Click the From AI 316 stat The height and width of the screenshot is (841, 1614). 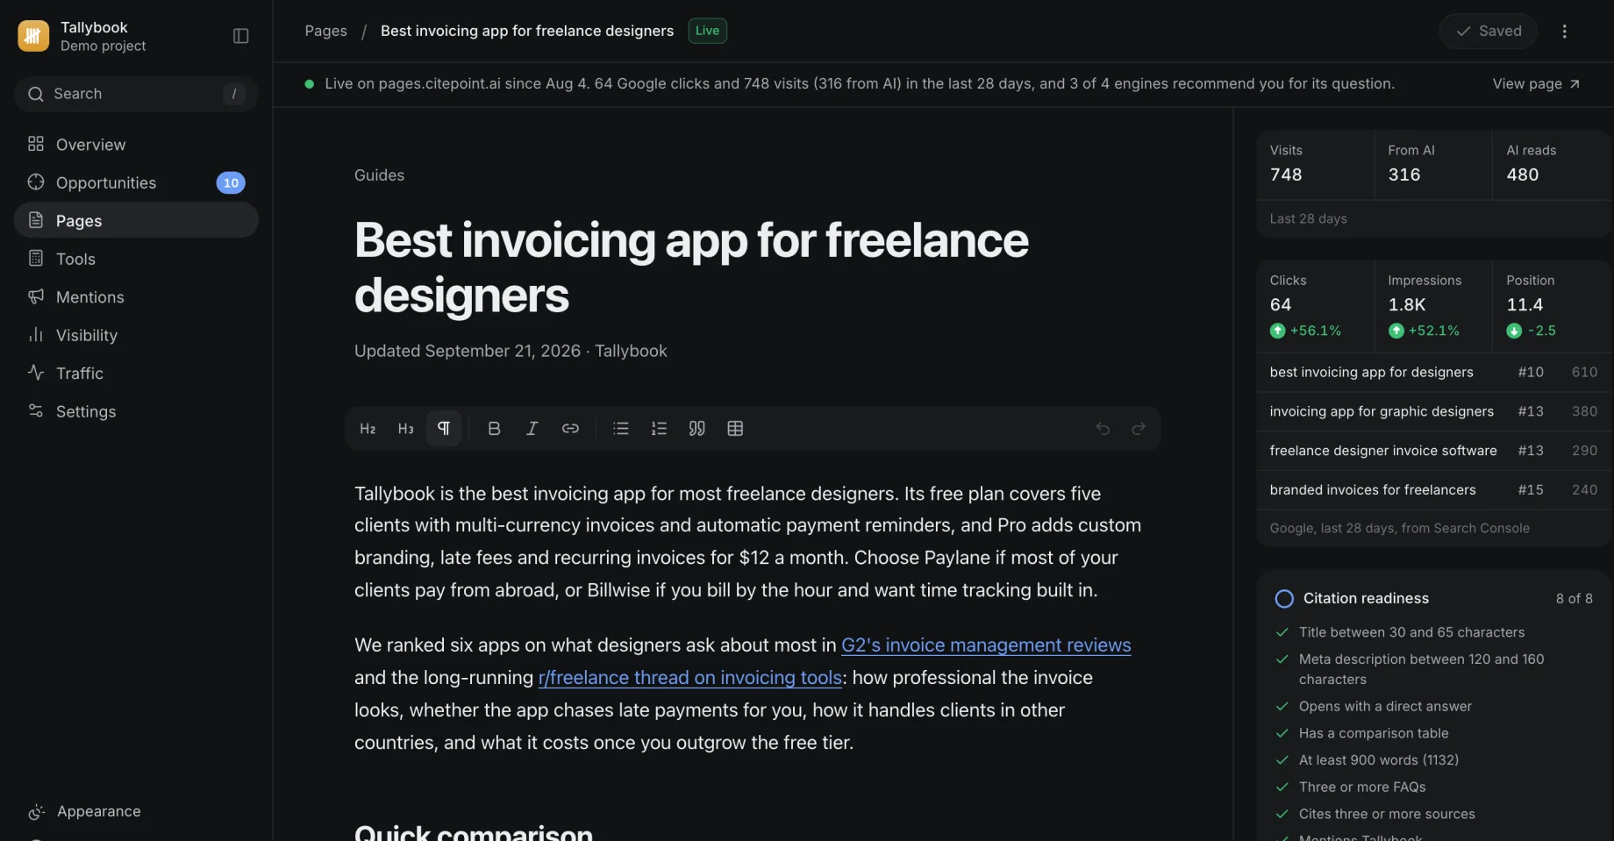pos(1433,165)
